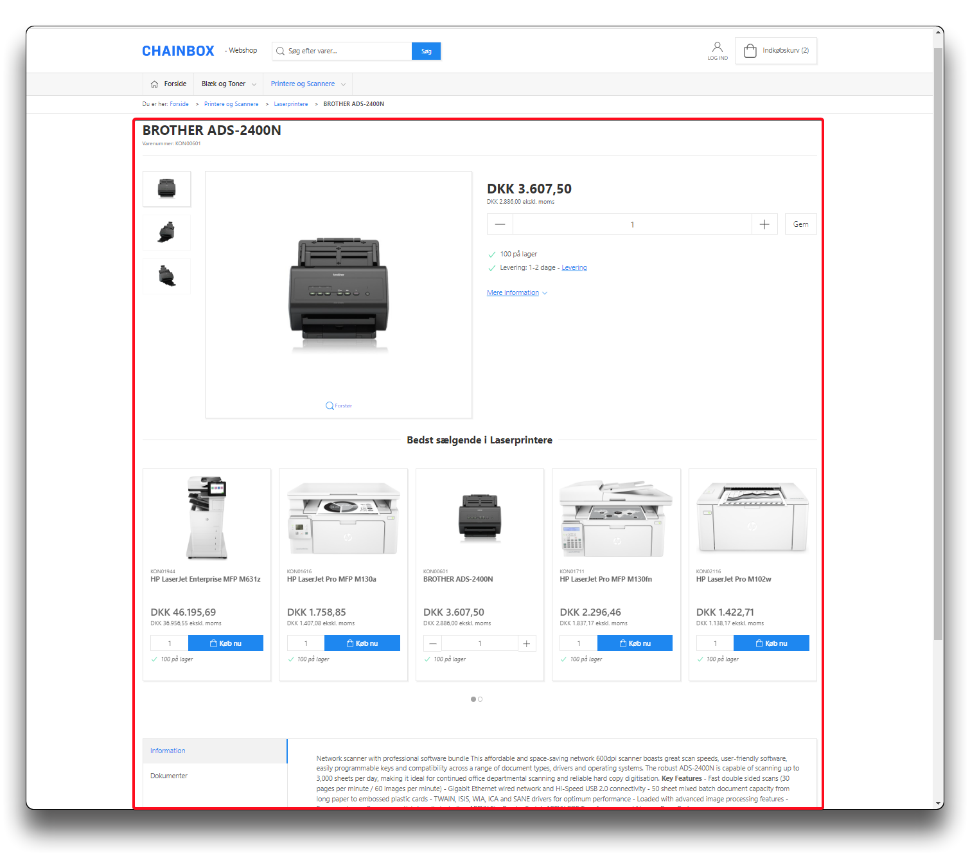The height and width of the screenshot is (856, 970).
Task: Switch to the Information tab
Action: click(x=215, y=751)
